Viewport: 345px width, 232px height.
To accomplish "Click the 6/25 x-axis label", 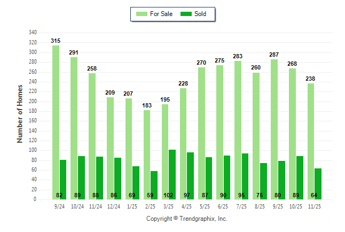I will [223, 206].
